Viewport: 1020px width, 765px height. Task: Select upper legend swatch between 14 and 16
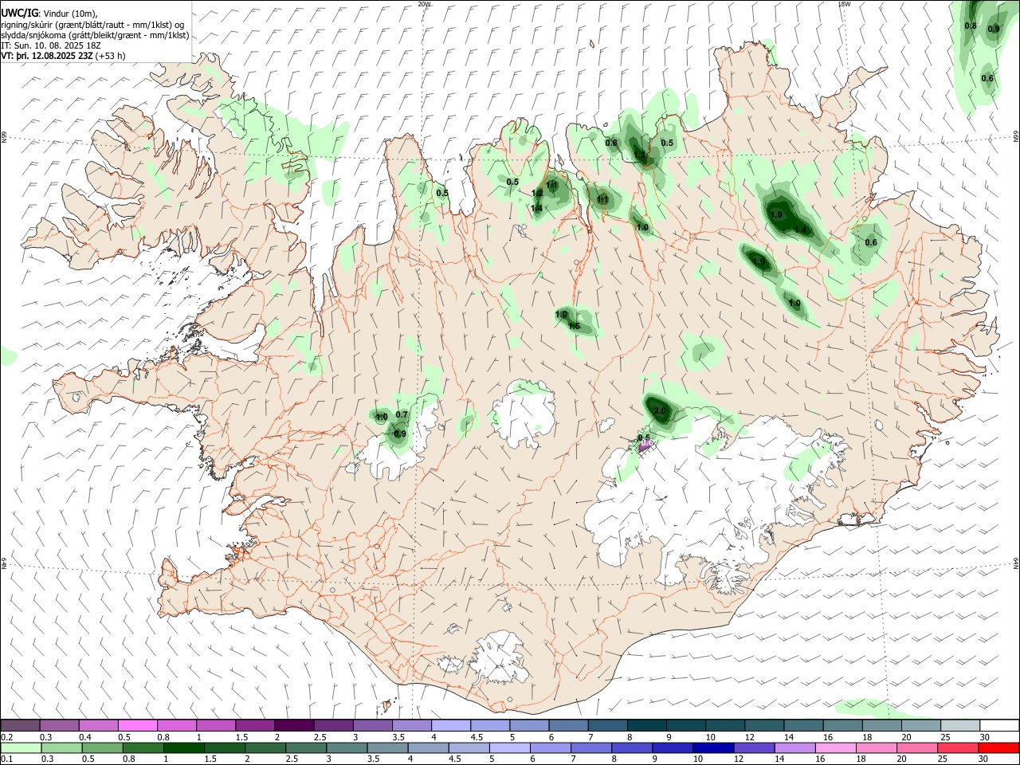pos(802,725)
